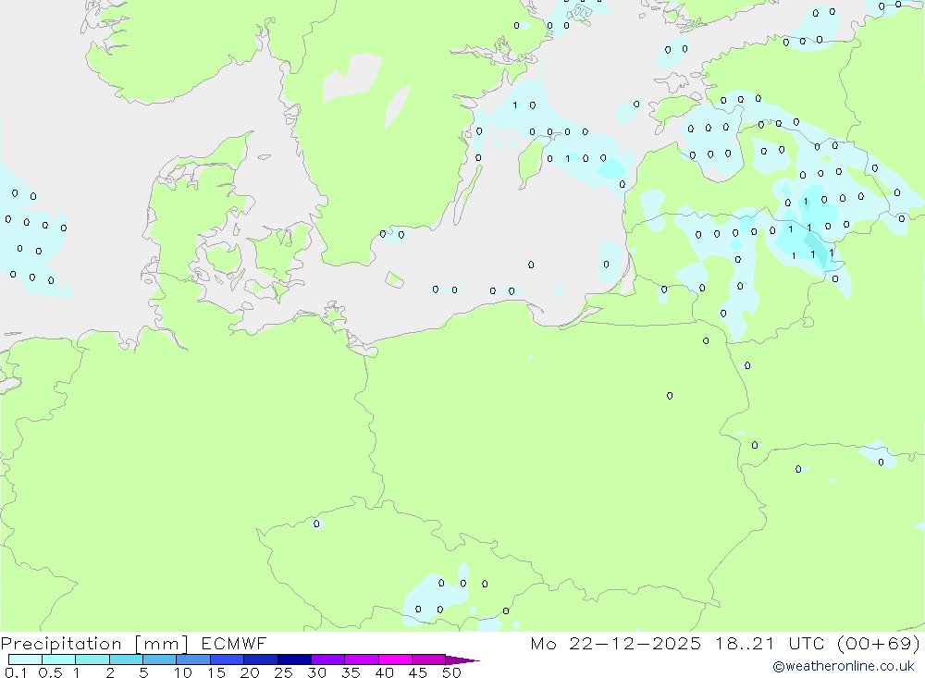Click the 1–2 mm legend color box

[x=92, y=660]
